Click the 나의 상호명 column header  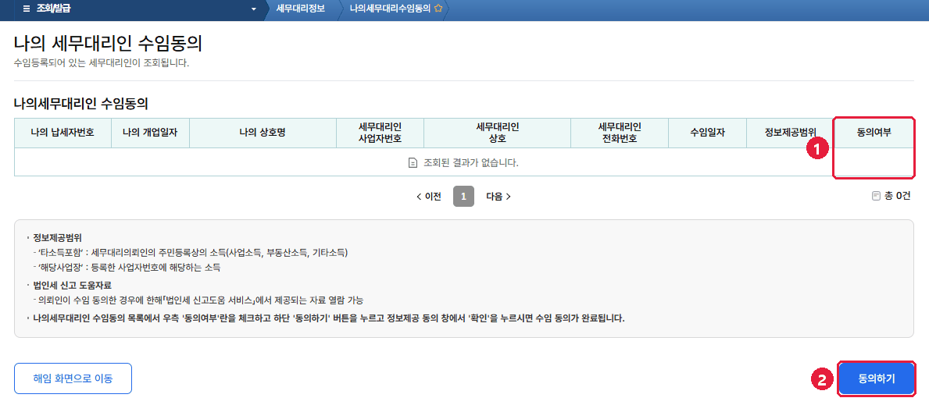coord(263,133)
